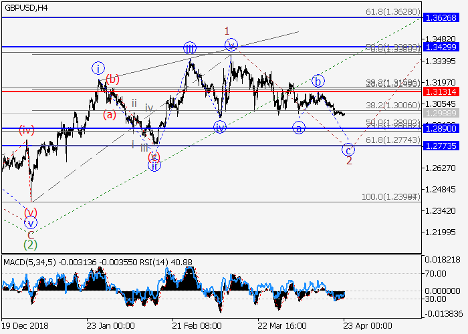Viewport: 468px width, 334px height.
Task: Click the circled a wave label
Action: point(299,126)
